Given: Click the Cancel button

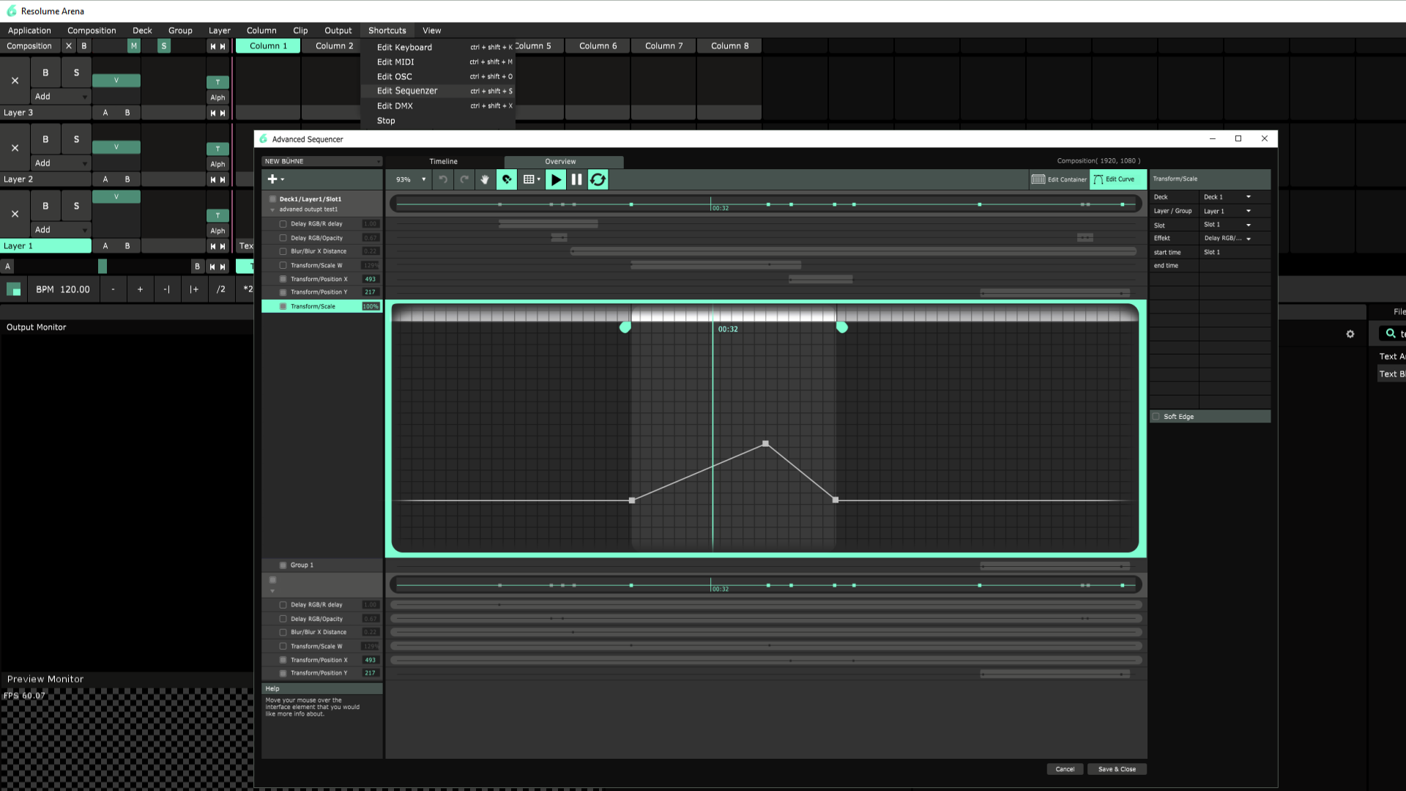Looking at the screenshot, I should [x=1064, y=769].
